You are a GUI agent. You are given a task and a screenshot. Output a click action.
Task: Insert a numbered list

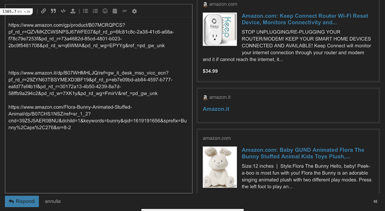coord(95,11)
